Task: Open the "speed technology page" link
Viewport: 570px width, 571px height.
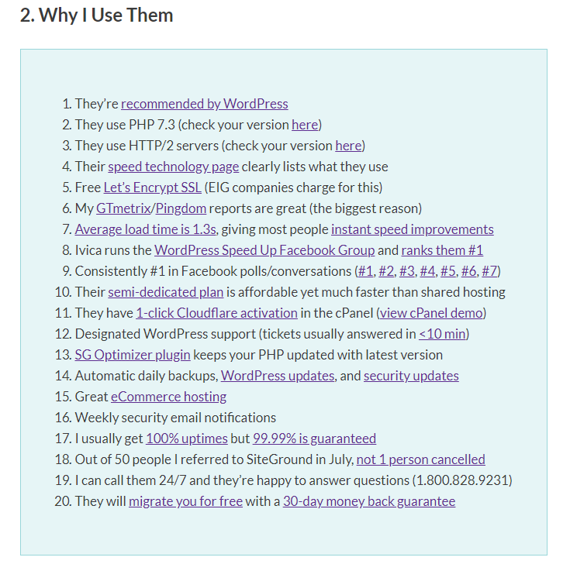Action: [173, 167]
